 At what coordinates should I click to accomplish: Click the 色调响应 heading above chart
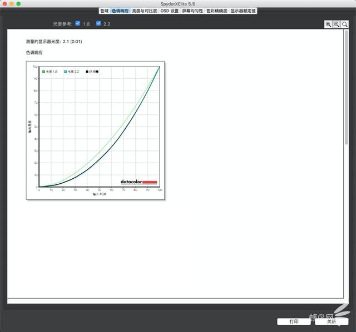34,53
